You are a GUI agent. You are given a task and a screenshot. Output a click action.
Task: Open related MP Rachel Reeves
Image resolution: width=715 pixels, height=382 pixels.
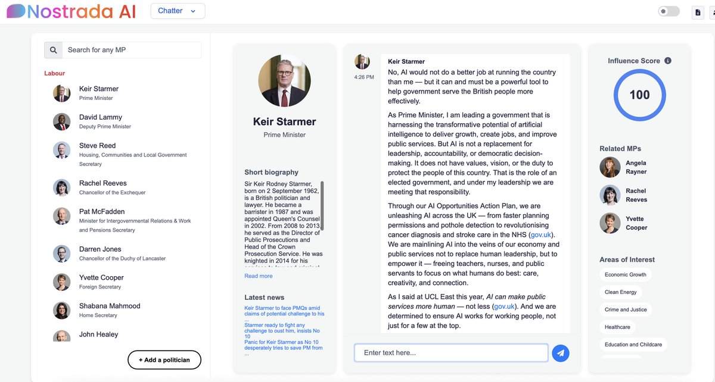(x=623, y=195)
